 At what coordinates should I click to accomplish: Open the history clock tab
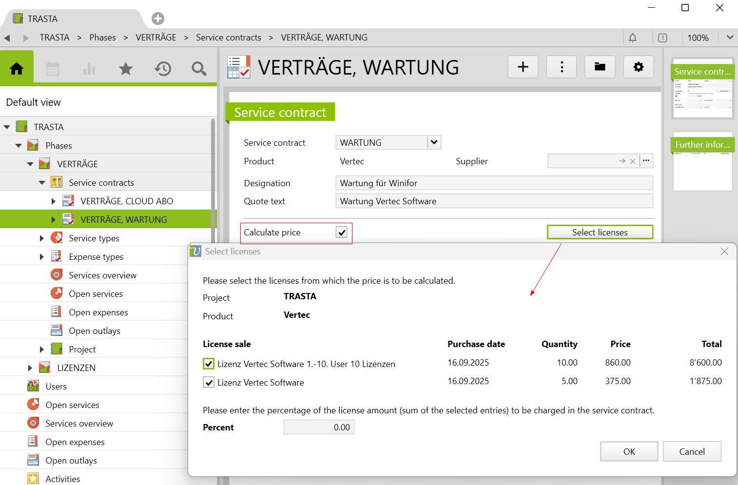pos(162,69)
